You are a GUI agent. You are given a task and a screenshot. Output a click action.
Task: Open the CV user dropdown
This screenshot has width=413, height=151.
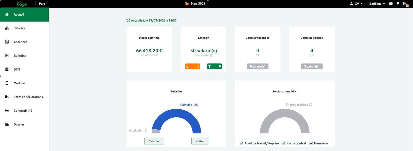pyautogui.click(x=358, y=4)
